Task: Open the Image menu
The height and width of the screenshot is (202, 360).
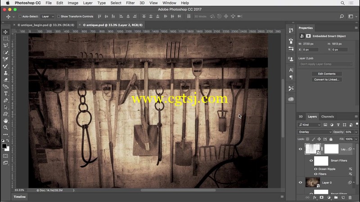Action: tap(73, 3)
